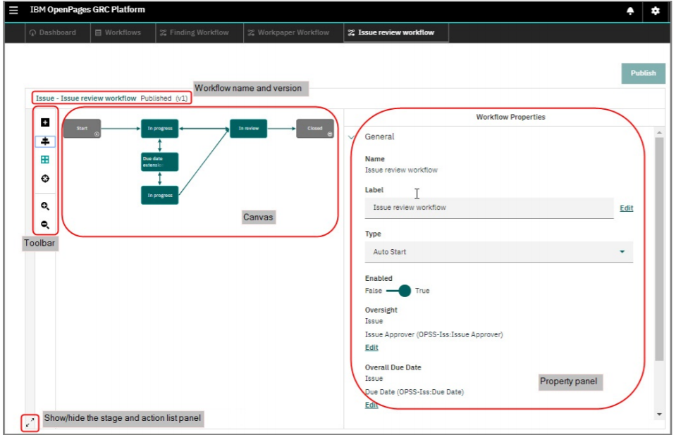Click the property panel scrollbar up arrow
The image size is (676, 435).
point(659,132)
